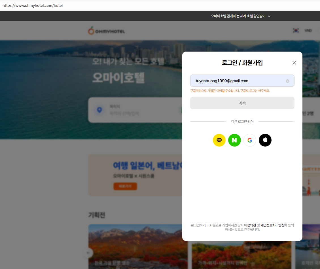320x269 pixels.
Task: Close the login / sign-up dialog
Action: pyautogui.click(x=294, y=63)
